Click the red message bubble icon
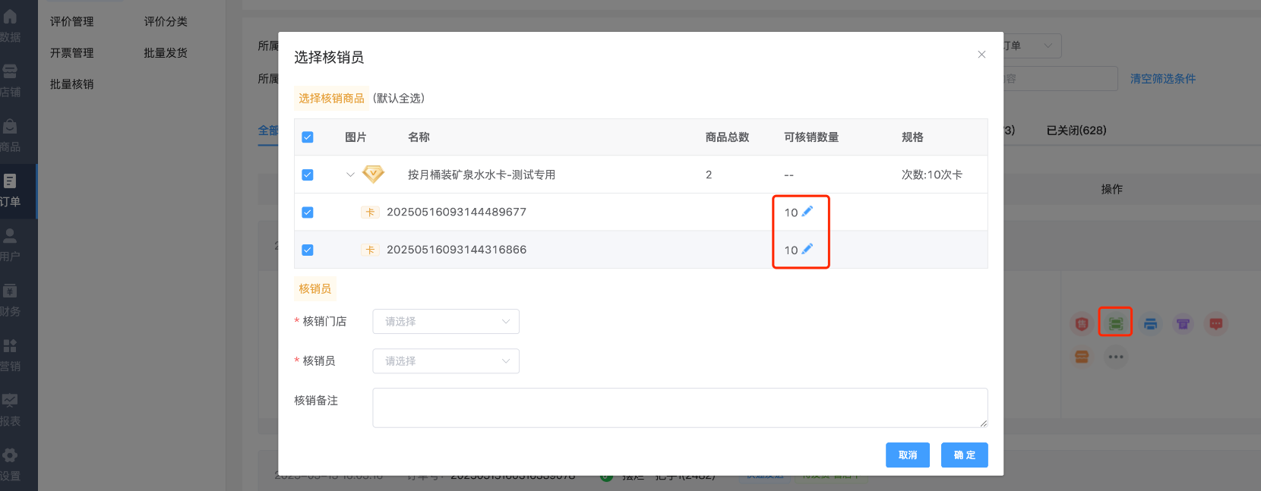Screen dimensions: 1261x491 click(1216, 324)
